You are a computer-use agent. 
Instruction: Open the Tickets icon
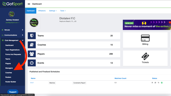145,56
